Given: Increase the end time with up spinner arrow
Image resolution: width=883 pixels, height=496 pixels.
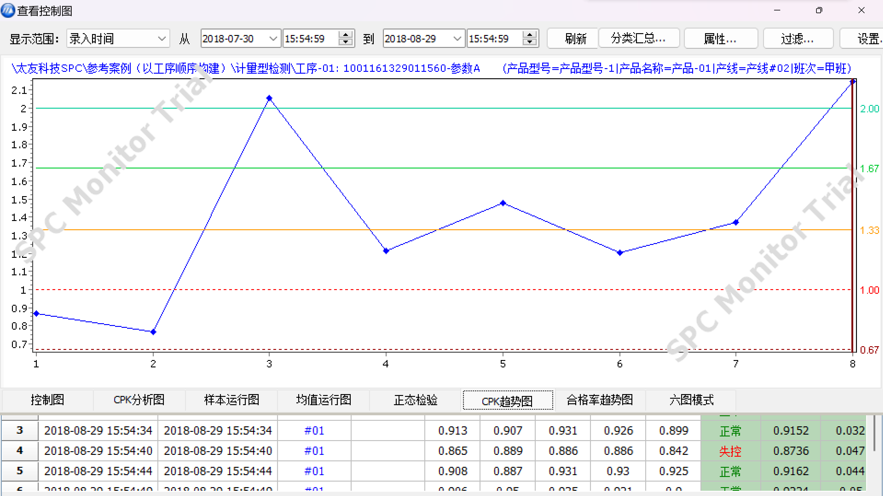Looking at the screenshot, I should tap(530, 34).
